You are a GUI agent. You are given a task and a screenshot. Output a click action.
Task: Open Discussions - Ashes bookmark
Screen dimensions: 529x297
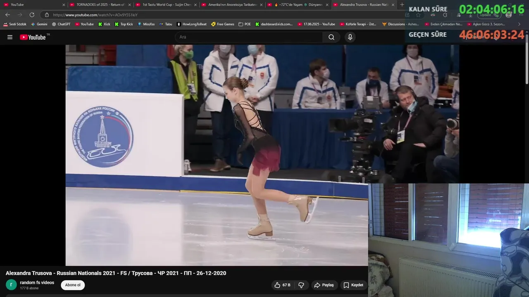coord(400,24)
